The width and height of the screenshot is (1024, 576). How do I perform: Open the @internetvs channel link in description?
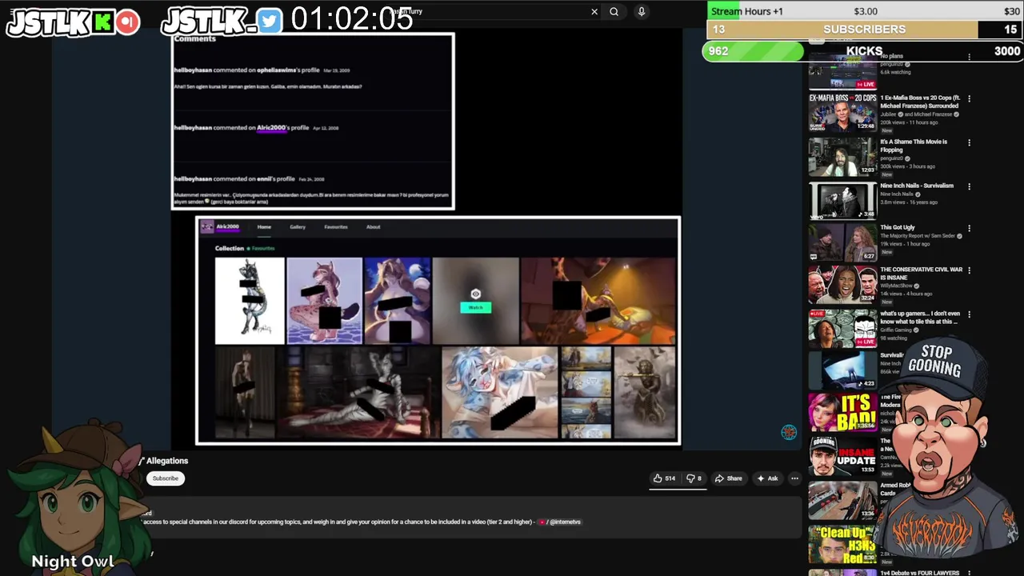click(565, 522)
